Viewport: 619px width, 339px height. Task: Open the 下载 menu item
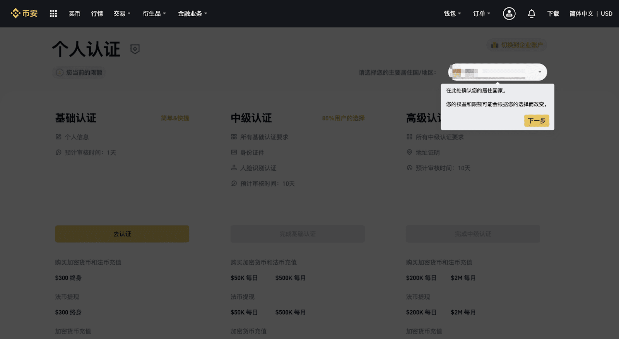(x=553, y=14)
